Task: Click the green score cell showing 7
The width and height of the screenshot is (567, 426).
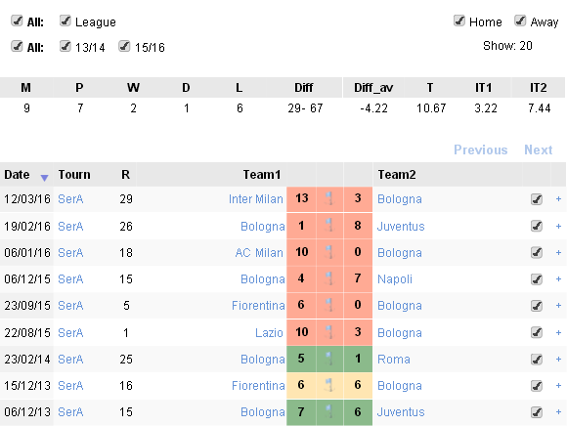Action: (x=301, y=412)
